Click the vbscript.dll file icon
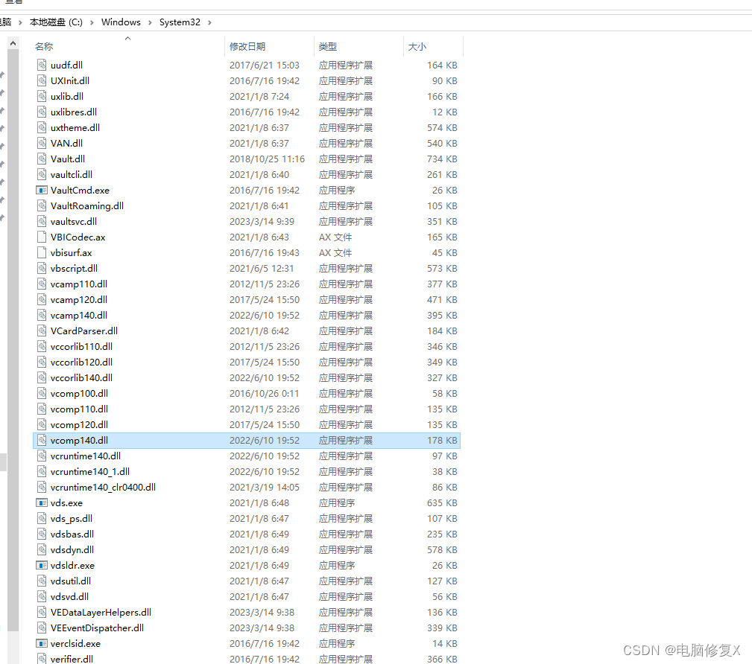This screenshot has width=752, height=664. 42,268
